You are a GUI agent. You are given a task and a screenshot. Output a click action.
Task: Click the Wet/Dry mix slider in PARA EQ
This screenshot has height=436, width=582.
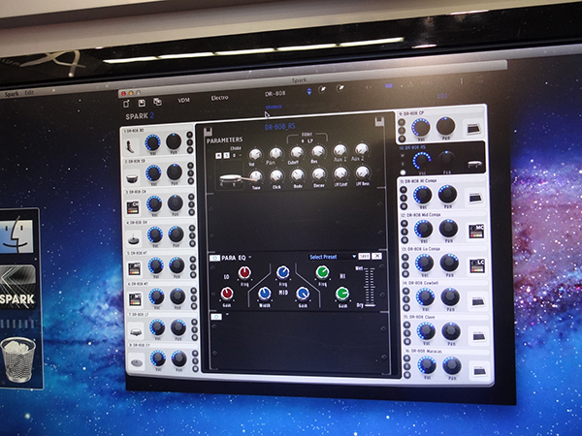(x=370, y=286)
